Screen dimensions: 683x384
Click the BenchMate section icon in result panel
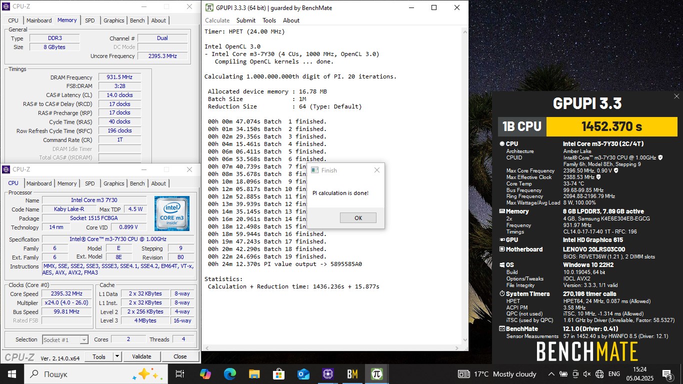(502, 329)
